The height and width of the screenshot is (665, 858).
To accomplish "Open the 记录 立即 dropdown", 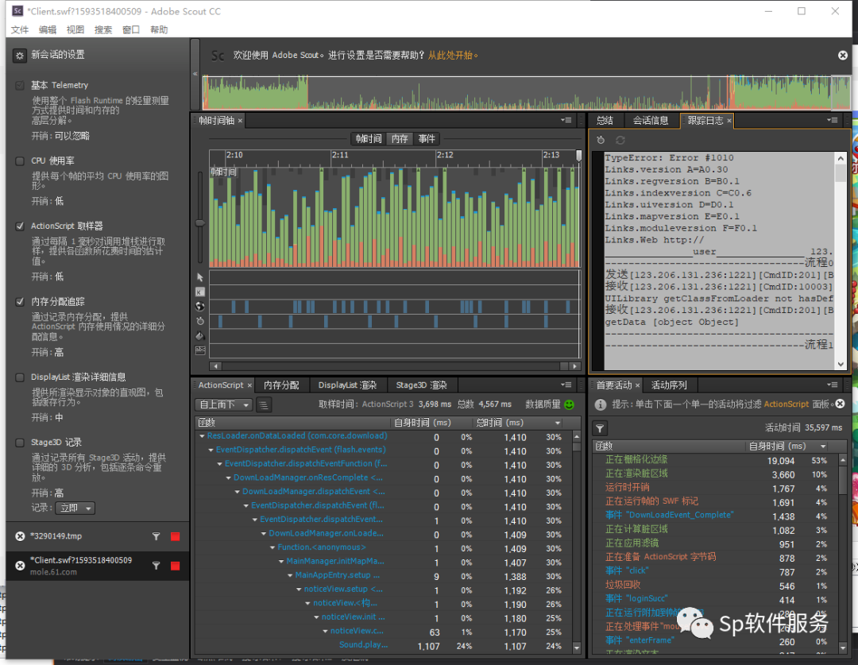I will click(75, 508).
